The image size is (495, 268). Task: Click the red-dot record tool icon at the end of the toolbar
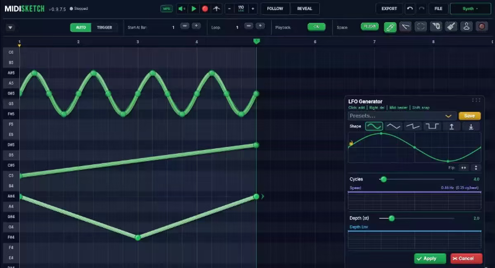click(482, 27)
